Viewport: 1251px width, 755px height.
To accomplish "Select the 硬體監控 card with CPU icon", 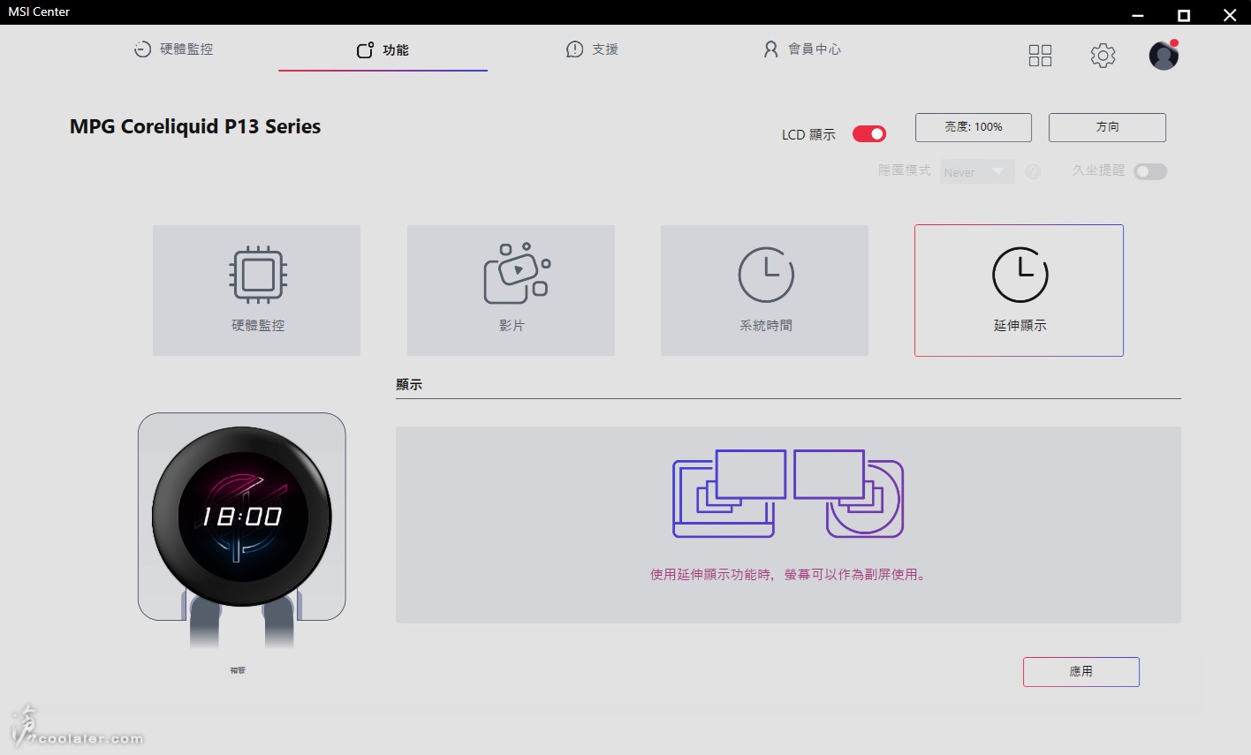I will tap(256, 291).
